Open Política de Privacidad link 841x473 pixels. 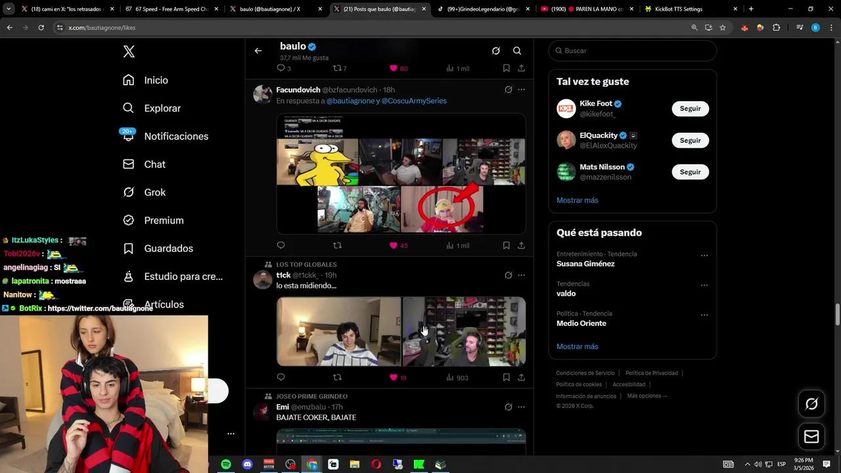[x=651, y=373]
